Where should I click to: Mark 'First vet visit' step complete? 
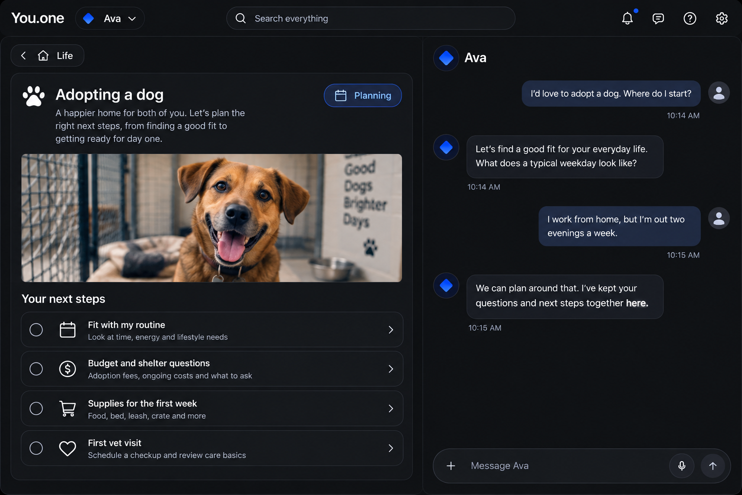(36, 448)
